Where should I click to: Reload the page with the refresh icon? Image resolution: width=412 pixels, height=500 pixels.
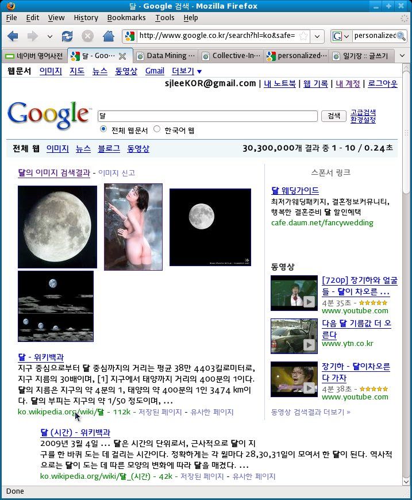(67, 36)
